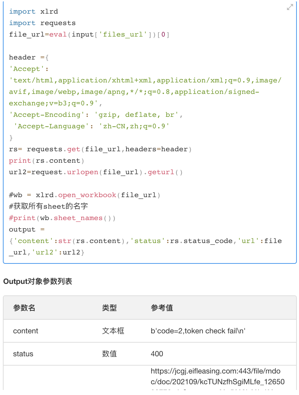Screen dimensions: 299x395
Task: Click the 'Accept-Language' header line
Action: (x=91, y=126)
